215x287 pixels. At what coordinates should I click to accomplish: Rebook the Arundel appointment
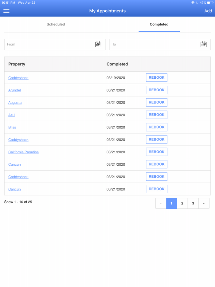tap(157, 90)
